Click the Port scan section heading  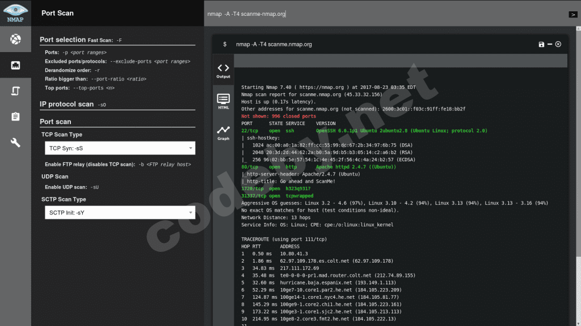[x=56, y=122]
